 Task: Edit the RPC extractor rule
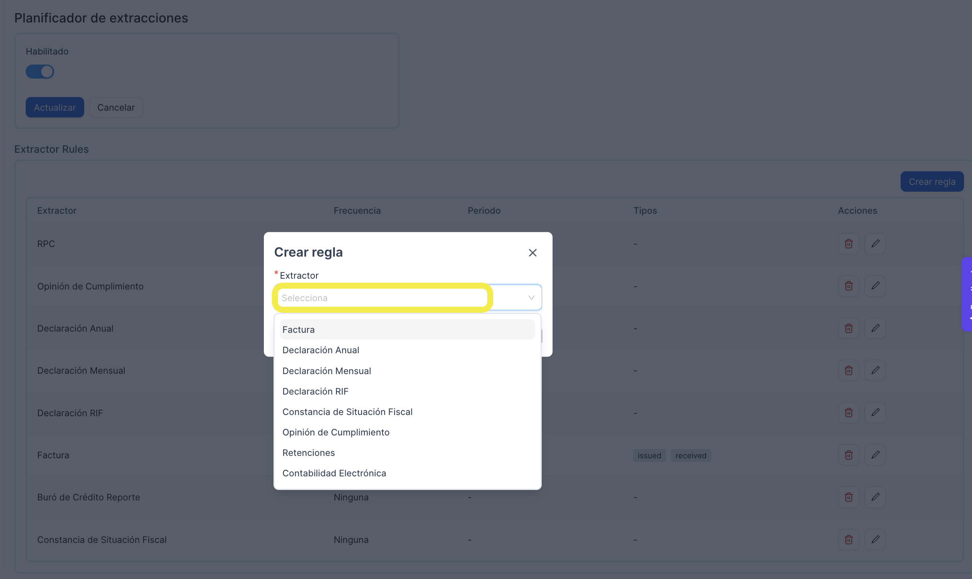tap(875, 244)
